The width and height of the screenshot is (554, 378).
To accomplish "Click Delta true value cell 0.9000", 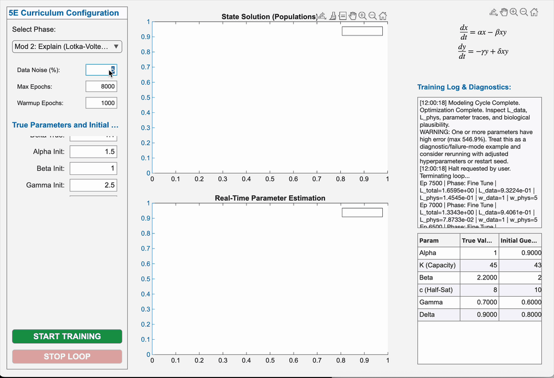I will point(479,314).
